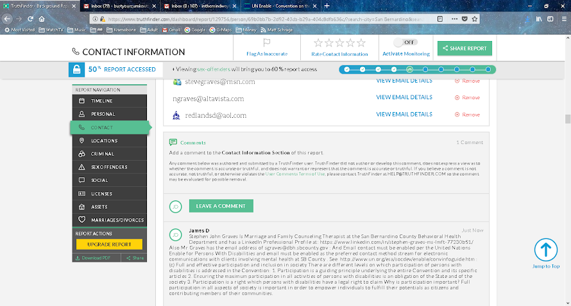Select the first checked progress step
This screenshot has width=571, height=306.
(x=347, y=69)
